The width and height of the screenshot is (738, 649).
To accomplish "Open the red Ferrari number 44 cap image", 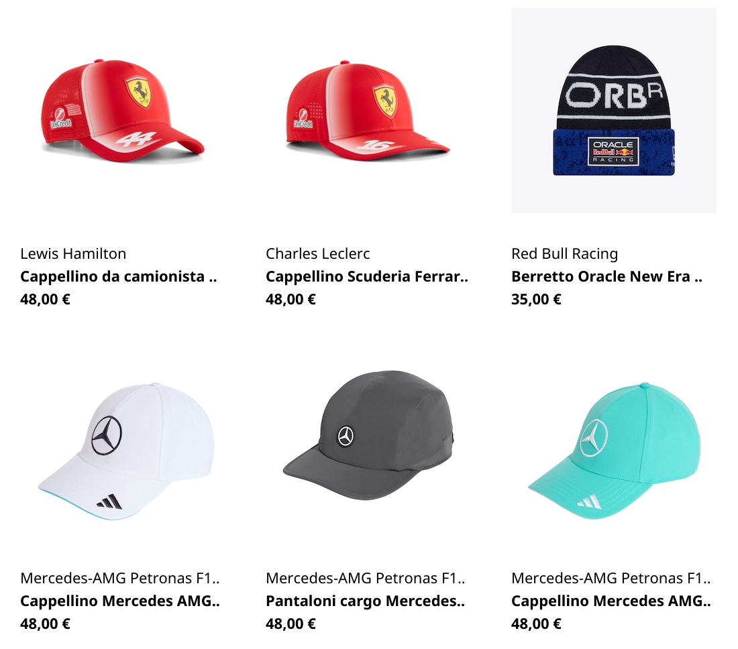I will [122, 111].
